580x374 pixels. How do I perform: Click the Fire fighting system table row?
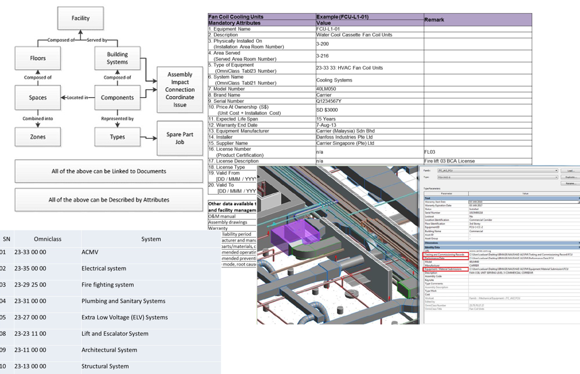click(x=107, y=285)
